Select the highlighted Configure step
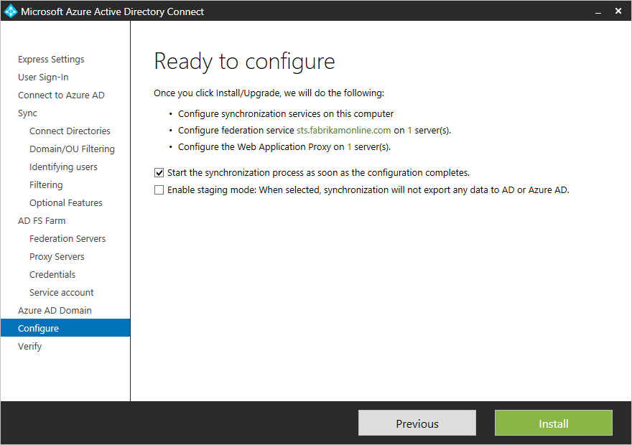 click(x=65, y=328)
